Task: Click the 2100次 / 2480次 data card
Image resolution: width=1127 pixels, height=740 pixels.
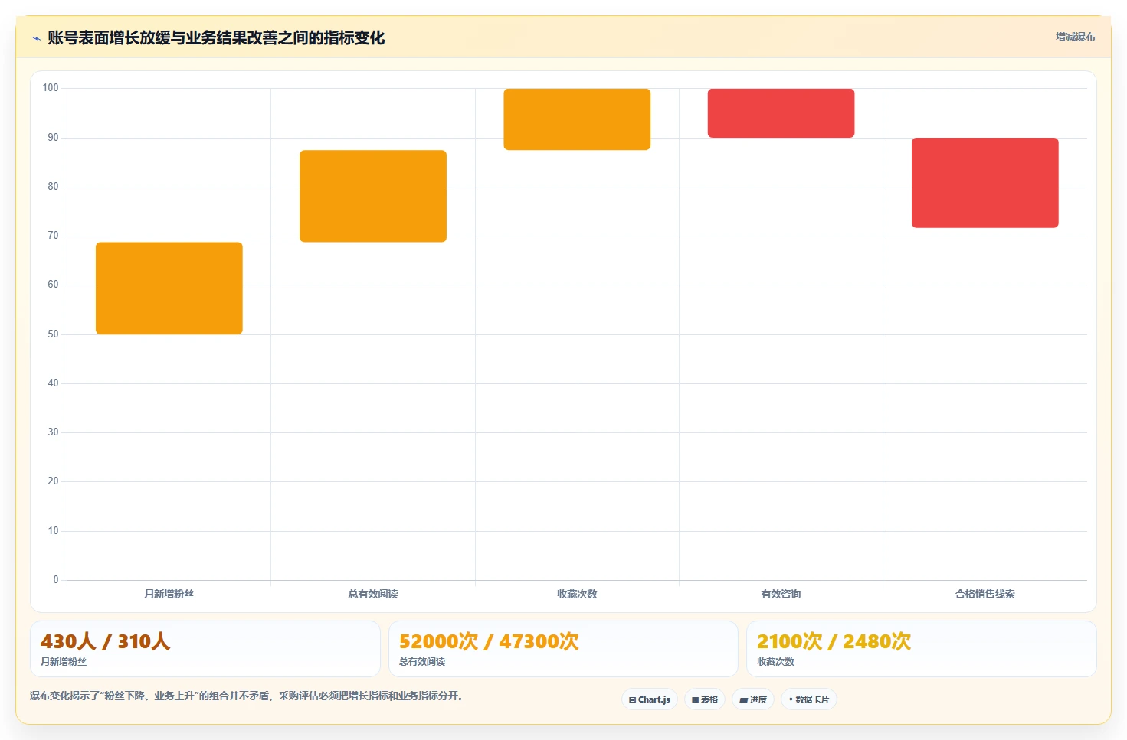Action: tap(922, 649)
